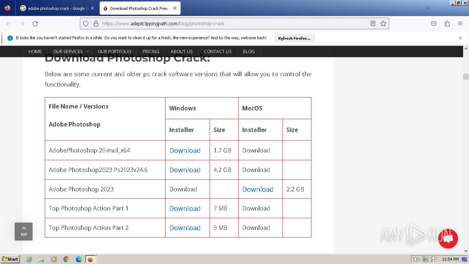Image resolution: width=469 pixels, height=264 pixels.
Task: Open the media player taskbar icon
Action: [x=54, y=259]
